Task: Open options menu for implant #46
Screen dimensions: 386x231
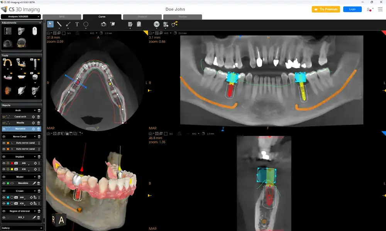Action: [39, 163]
